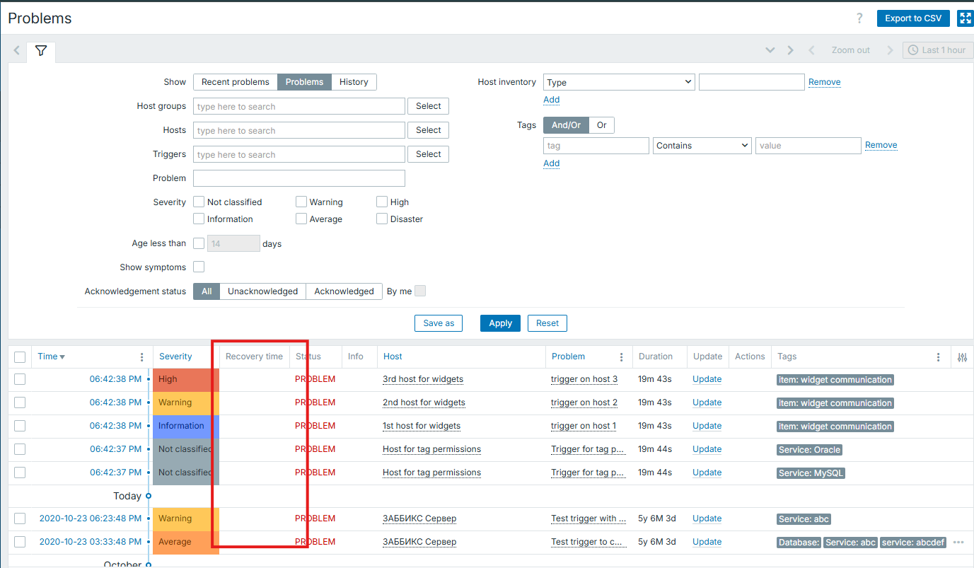Open the Host inventory Type dropdown

pos(619,82)
